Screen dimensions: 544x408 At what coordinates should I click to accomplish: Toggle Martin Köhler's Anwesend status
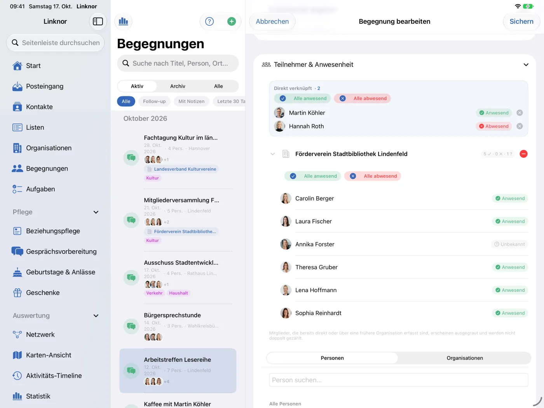pos(494,113)
